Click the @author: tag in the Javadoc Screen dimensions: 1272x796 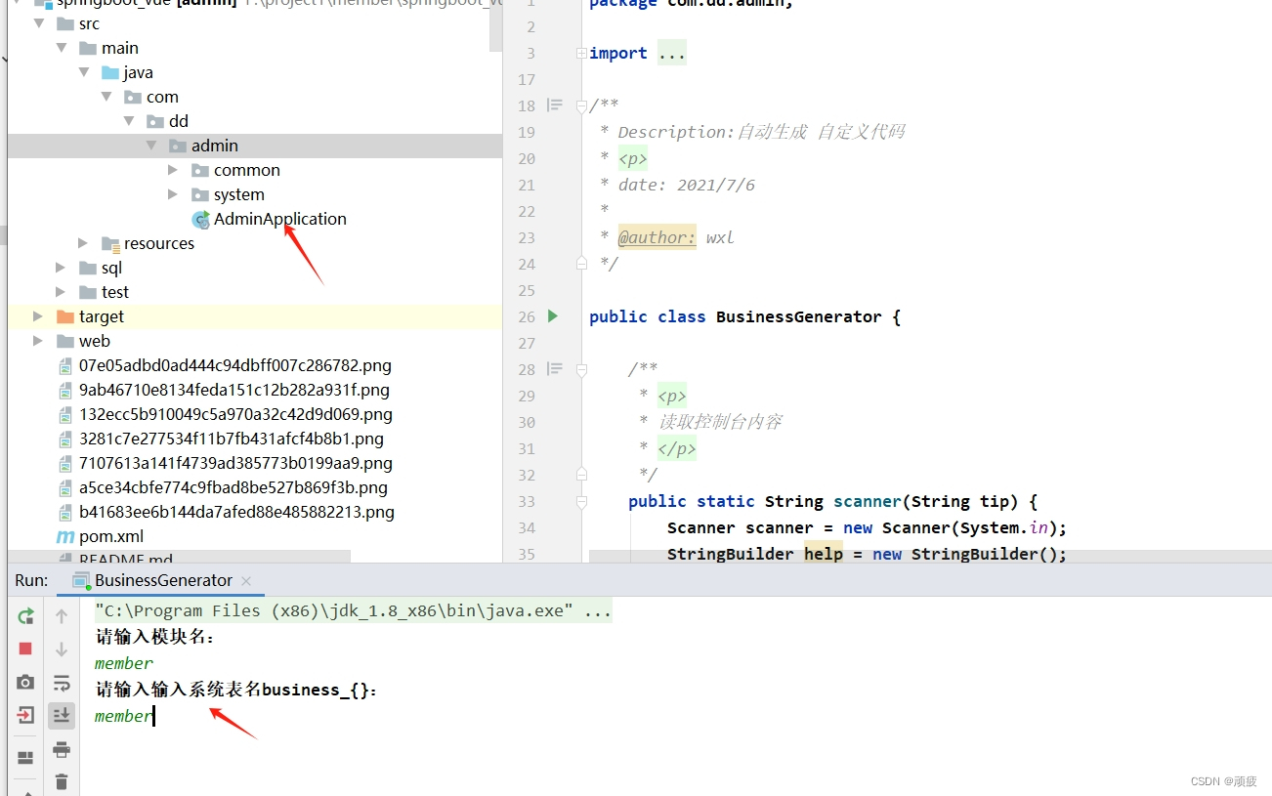[x=657, y=237]
